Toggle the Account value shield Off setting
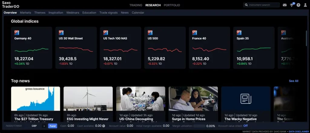This screenshot has height=133, width=310. click(x=245, y=126)
